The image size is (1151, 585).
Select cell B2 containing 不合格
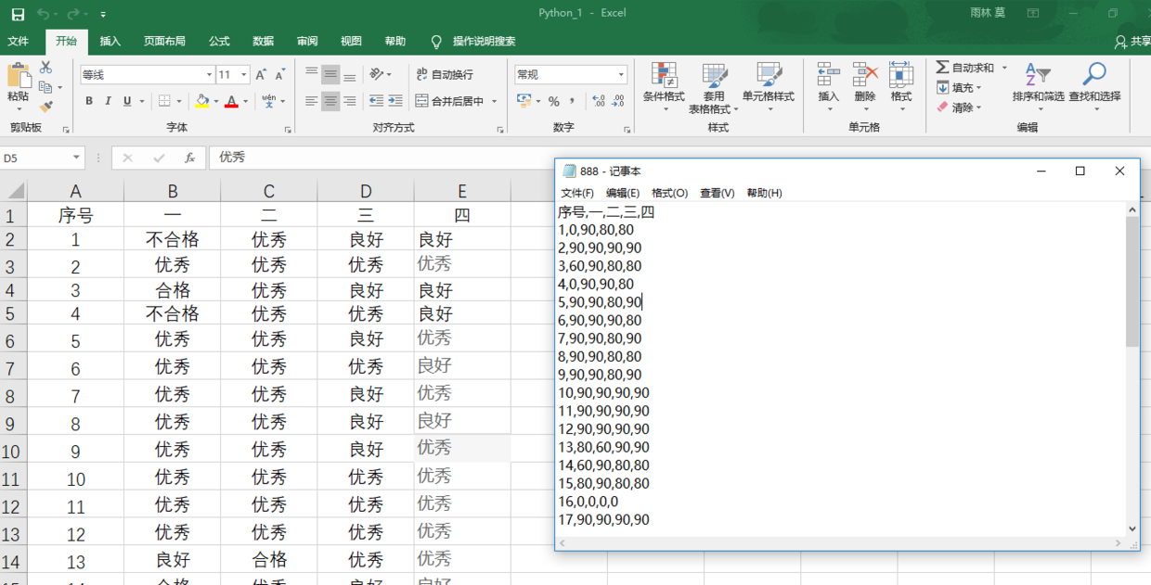pos(173,239)
